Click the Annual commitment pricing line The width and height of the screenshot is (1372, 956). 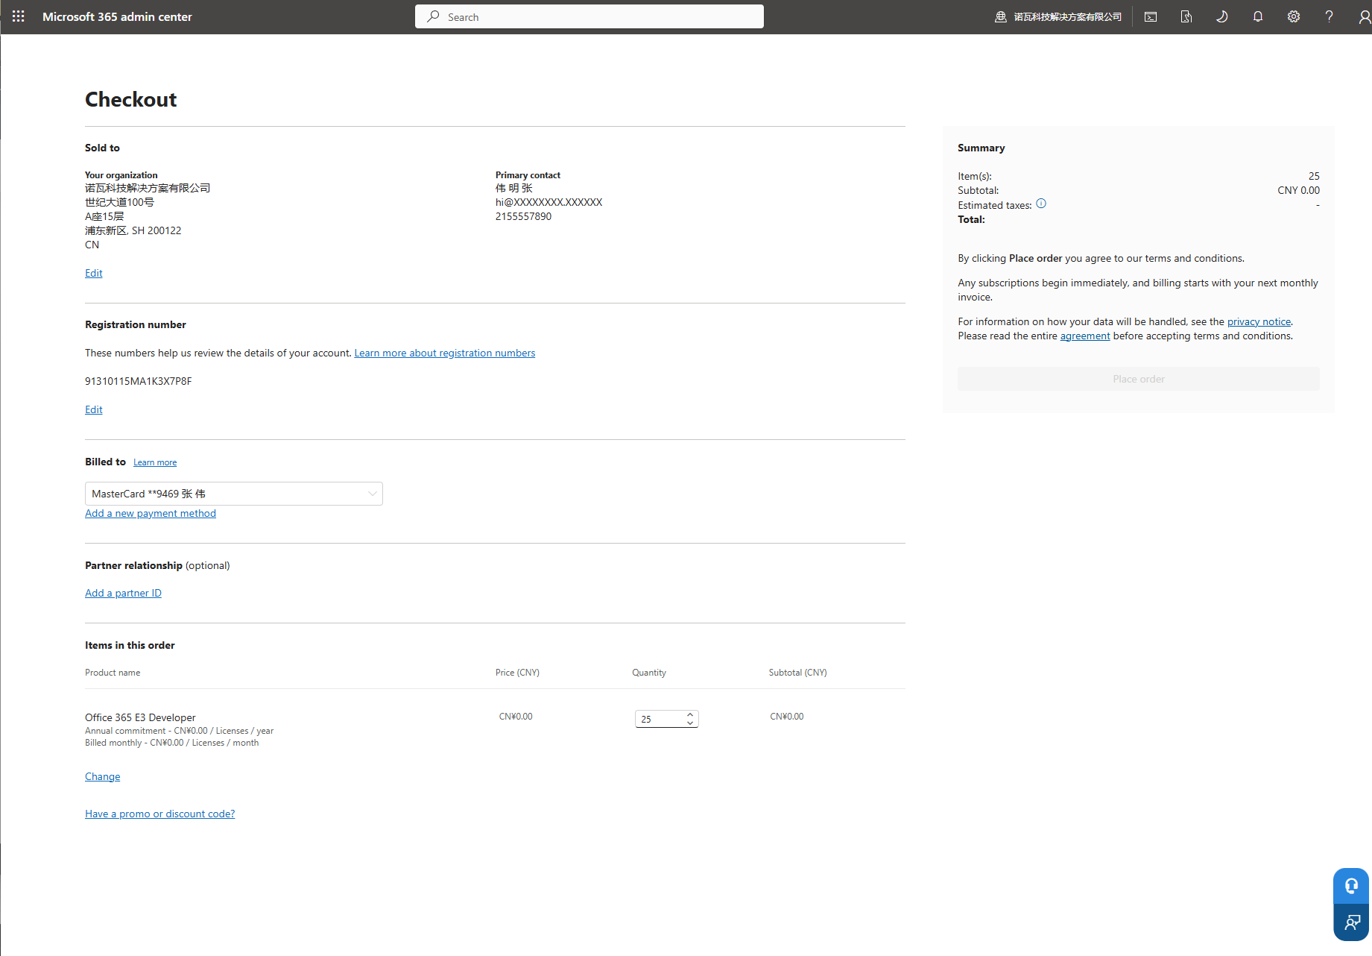pos(180,731)
